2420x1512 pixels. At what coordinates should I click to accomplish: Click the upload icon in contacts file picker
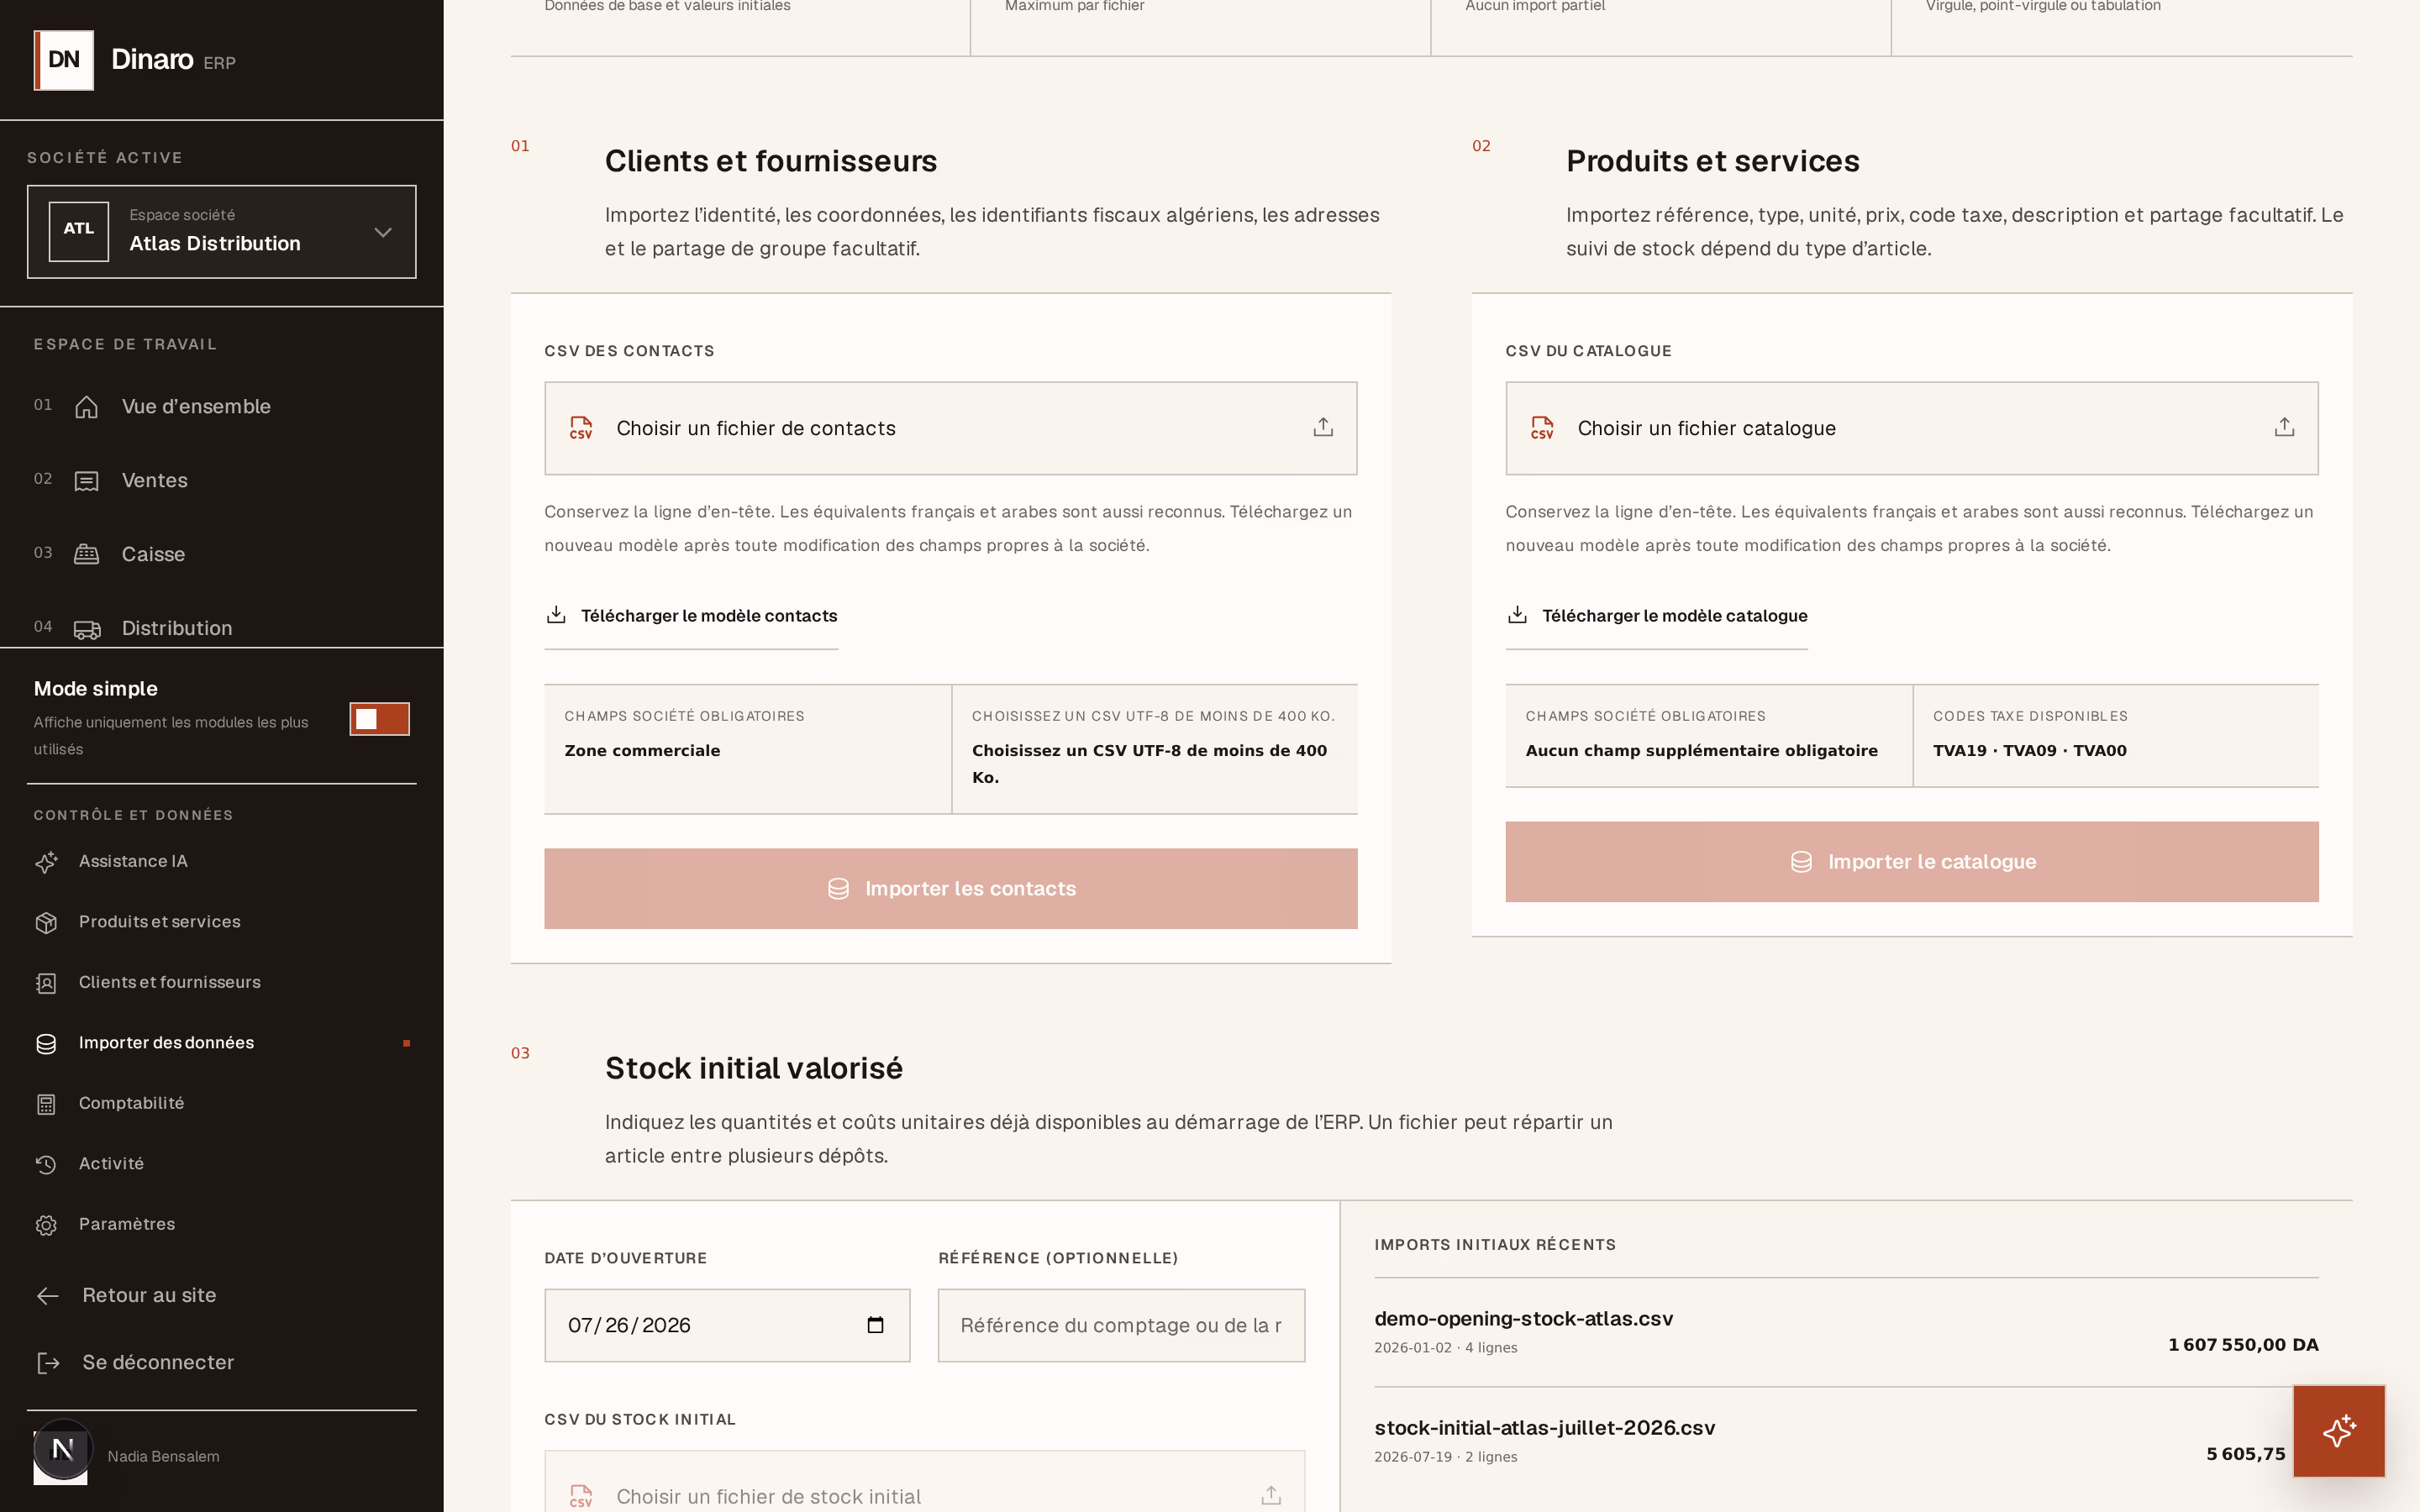click(1323, 428)
